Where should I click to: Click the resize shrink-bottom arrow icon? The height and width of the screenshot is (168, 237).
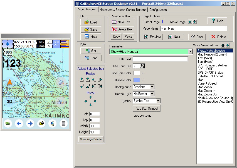(88, 86)
